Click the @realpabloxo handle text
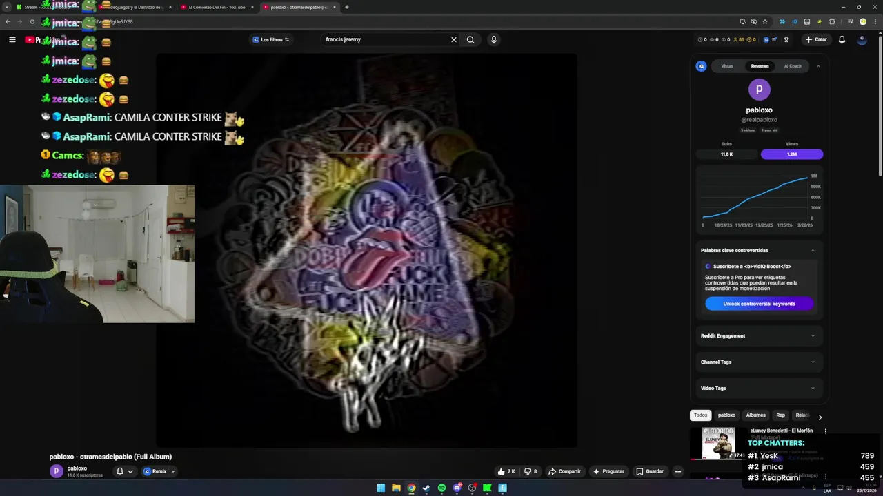Screen dimensions: 883x496 759,120
